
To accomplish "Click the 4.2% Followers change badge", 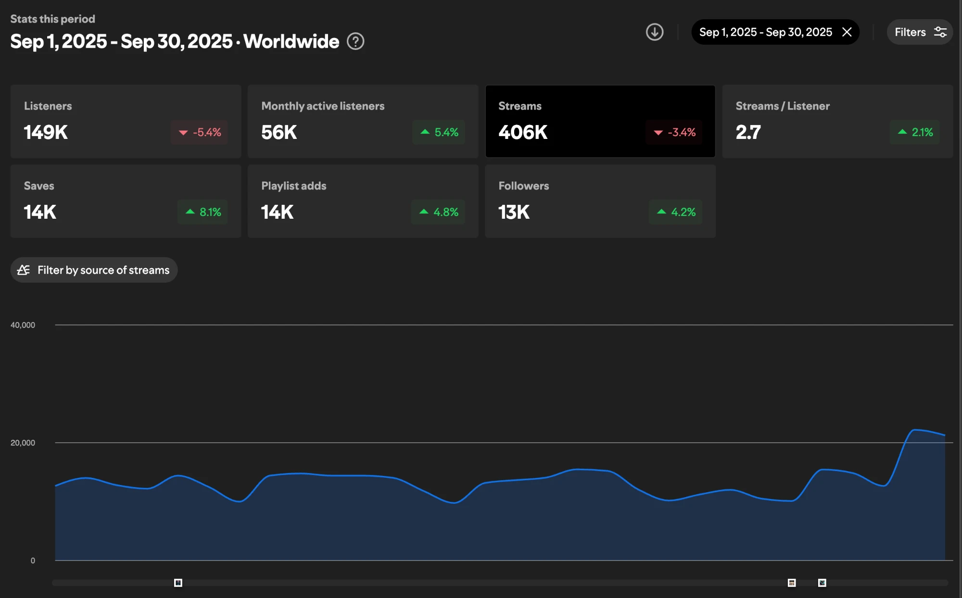I will 675,212.
